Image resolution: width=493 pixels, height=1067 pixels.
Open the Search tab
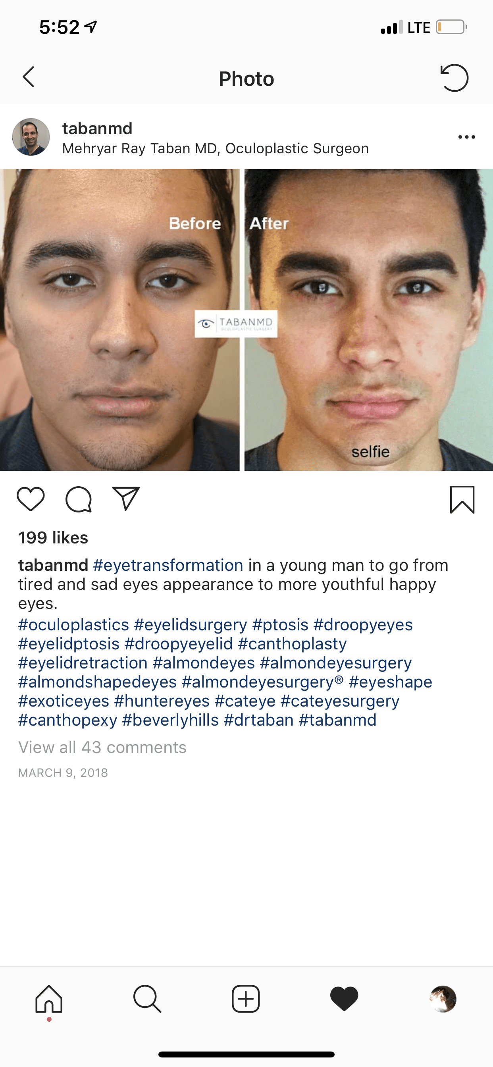coord(147,999)
